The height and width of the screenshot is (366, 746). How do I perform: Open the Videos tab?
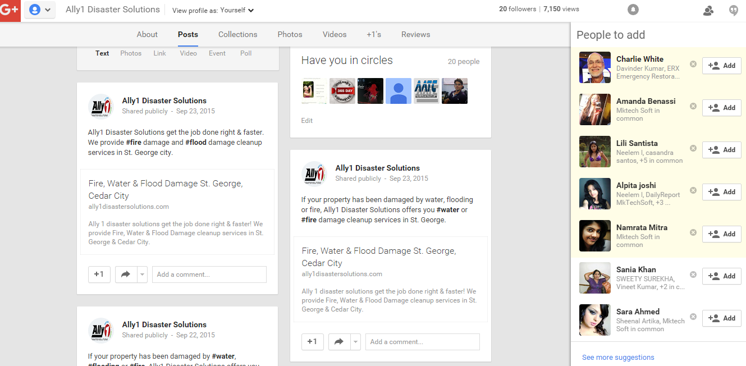[335, 34]
